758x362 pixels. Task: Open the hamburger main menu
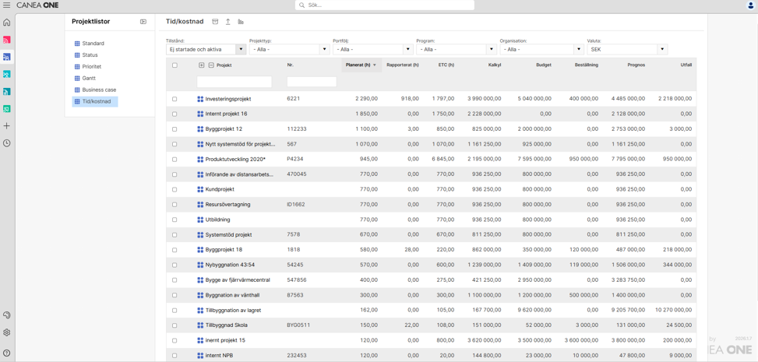pos(7,5)
